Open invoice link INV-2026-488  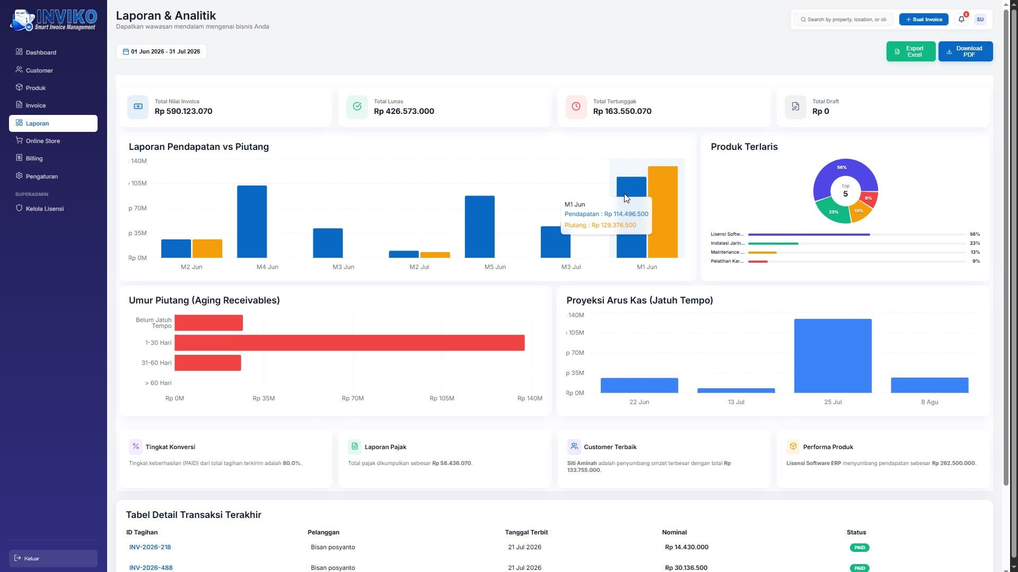tap(151, 568)
